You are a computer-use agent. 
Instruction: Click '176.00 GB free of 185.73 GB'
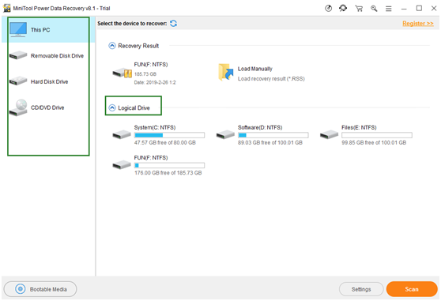(168, 173)
